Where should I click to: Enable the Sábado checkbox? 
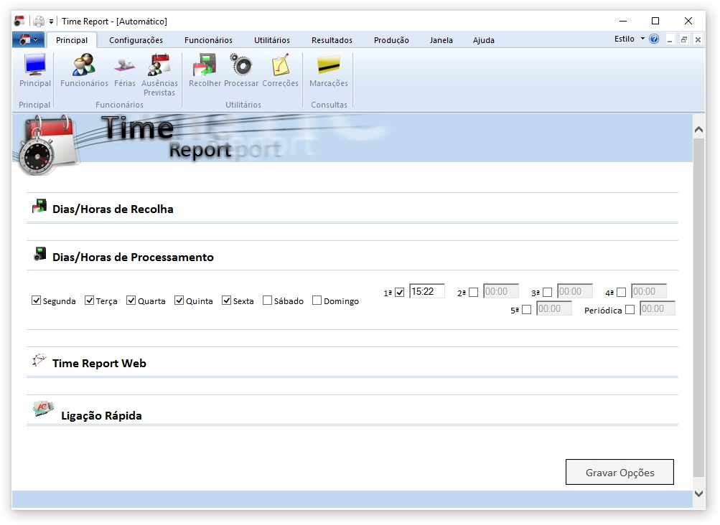point(267,301)
